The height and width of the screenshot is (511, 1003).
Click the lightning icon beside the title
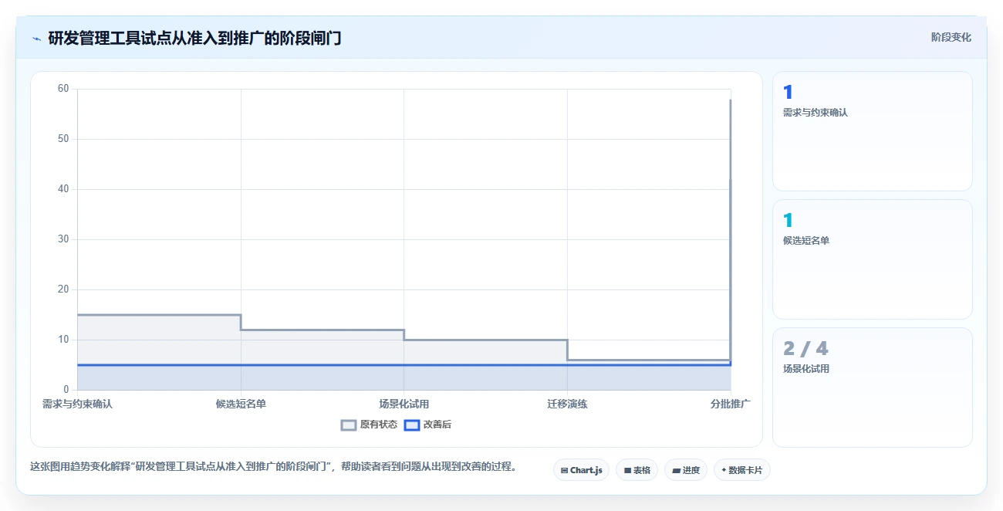coord(36,39)
